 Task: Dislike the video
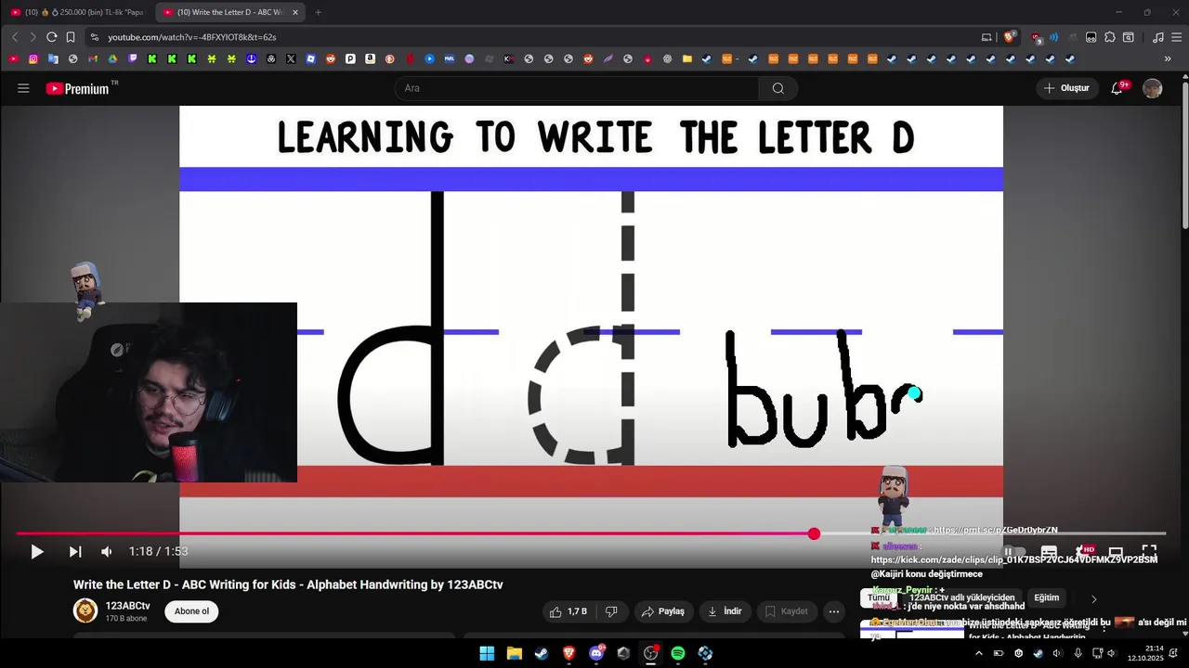(612, 611)
